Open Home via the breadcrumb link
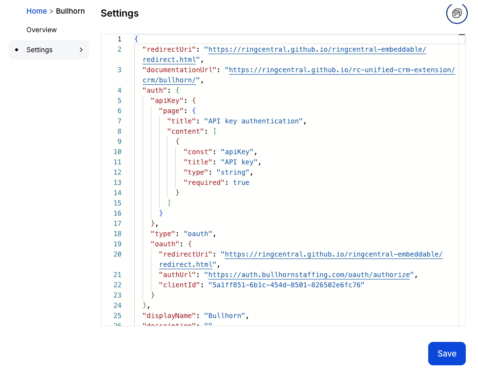 coord(37,11)
